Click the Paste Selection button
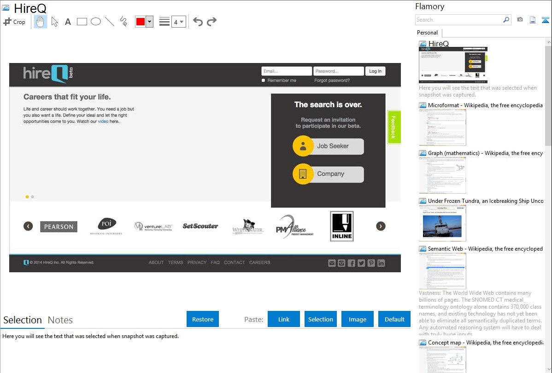 click(321, 319)
